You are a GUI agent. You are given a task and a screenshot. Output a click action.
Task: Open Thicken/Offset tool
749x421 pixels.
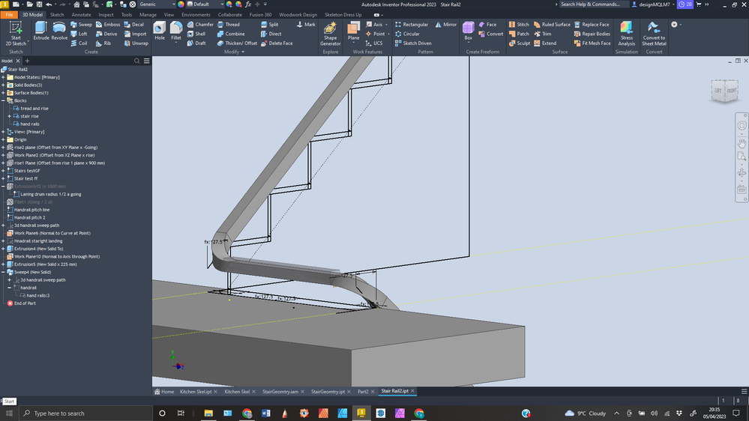pos(237,43)
